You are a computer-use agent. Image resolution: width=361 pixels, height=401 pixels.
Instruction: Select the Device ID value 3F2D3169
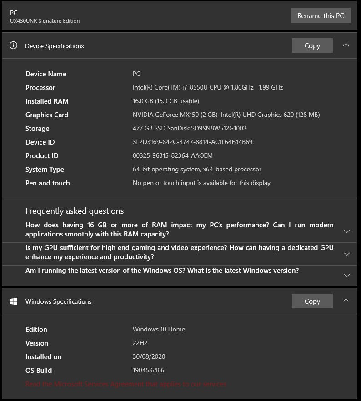click(x=192, y=142)
